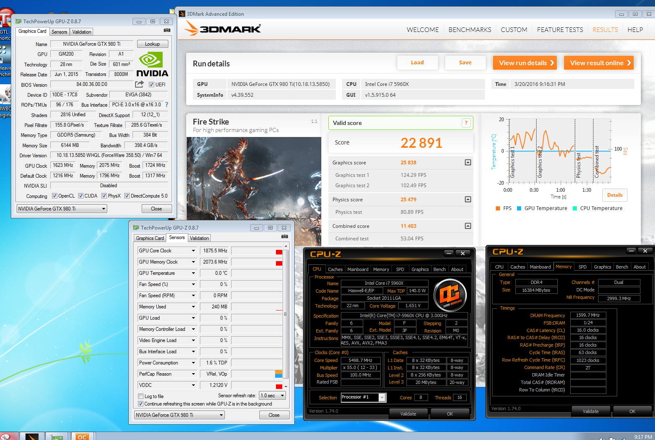Click the CPU Temperature legend green square
The height and width of the screenshot is (440, 655).
575,208
